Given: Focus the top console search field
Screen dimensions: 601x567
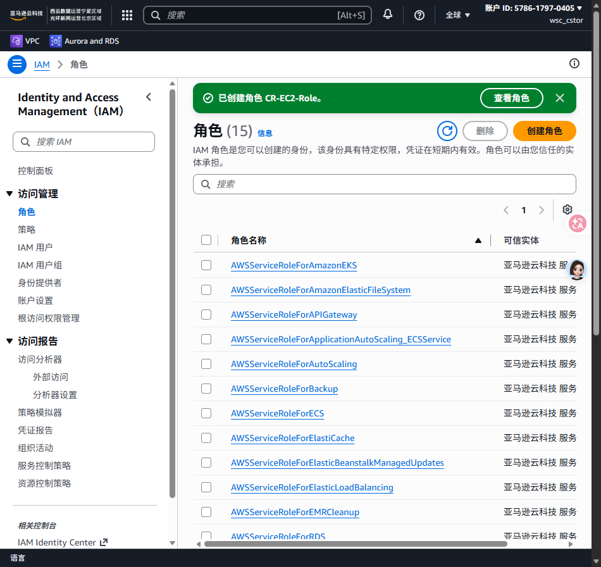Looking at the screenshot, I should click(257, 15).
